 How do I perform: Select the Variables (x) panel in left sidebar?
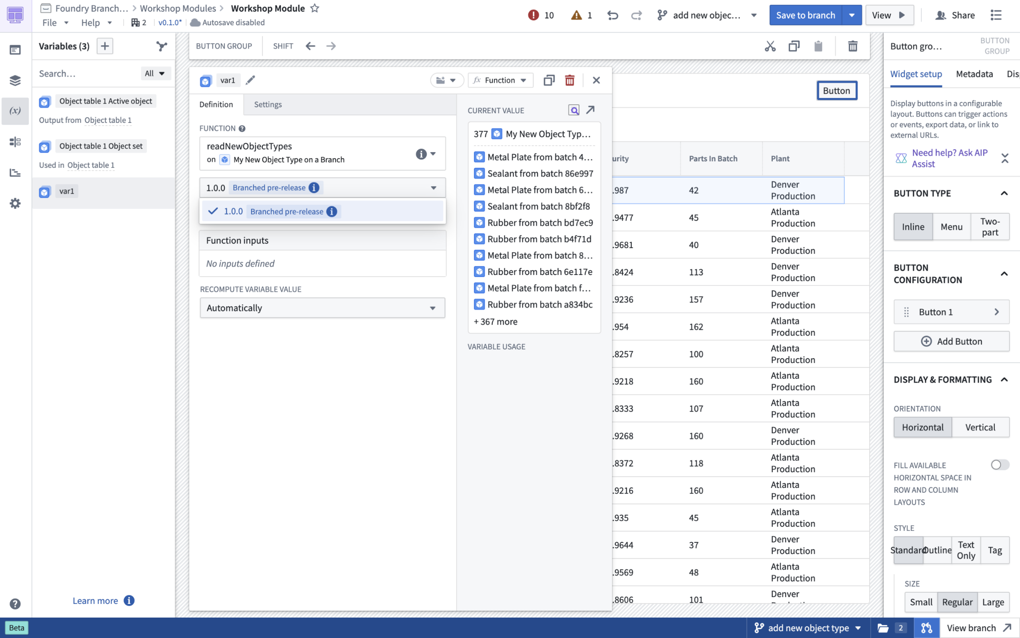(15, 111)
